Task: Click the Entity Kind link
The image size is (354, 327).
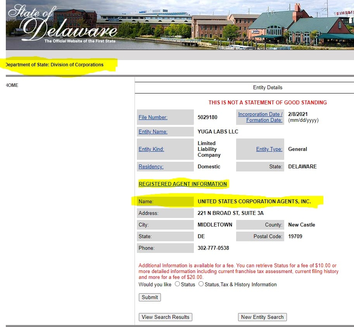Action: point(151,149)
